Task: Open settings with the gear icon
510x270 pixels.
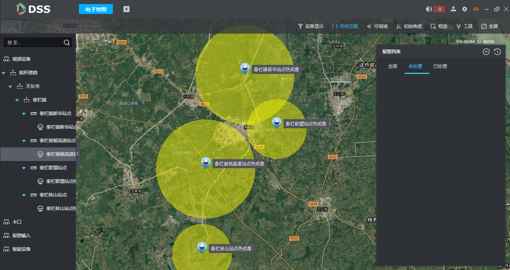Action: (465, 9)
